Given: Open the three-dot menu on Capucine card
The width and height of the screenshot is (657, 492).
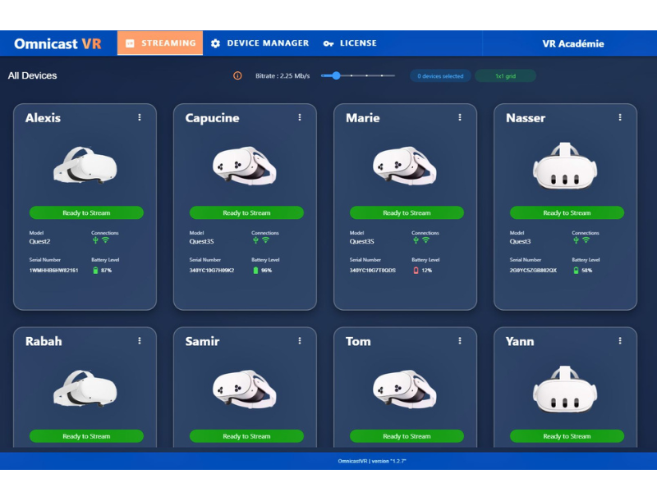Looking at the screenshot, I should (x=300, y=117).
